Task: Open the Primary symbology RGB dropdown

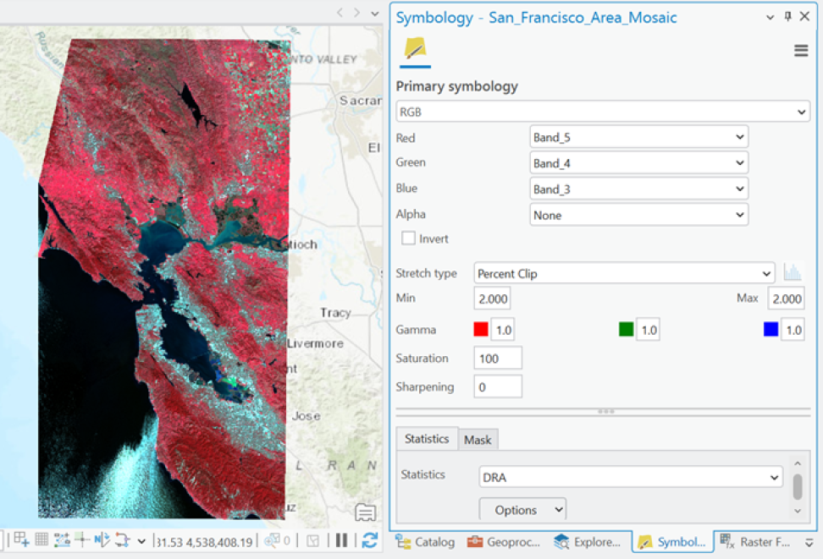Action: pyautogui.click(x=603, y=112)
